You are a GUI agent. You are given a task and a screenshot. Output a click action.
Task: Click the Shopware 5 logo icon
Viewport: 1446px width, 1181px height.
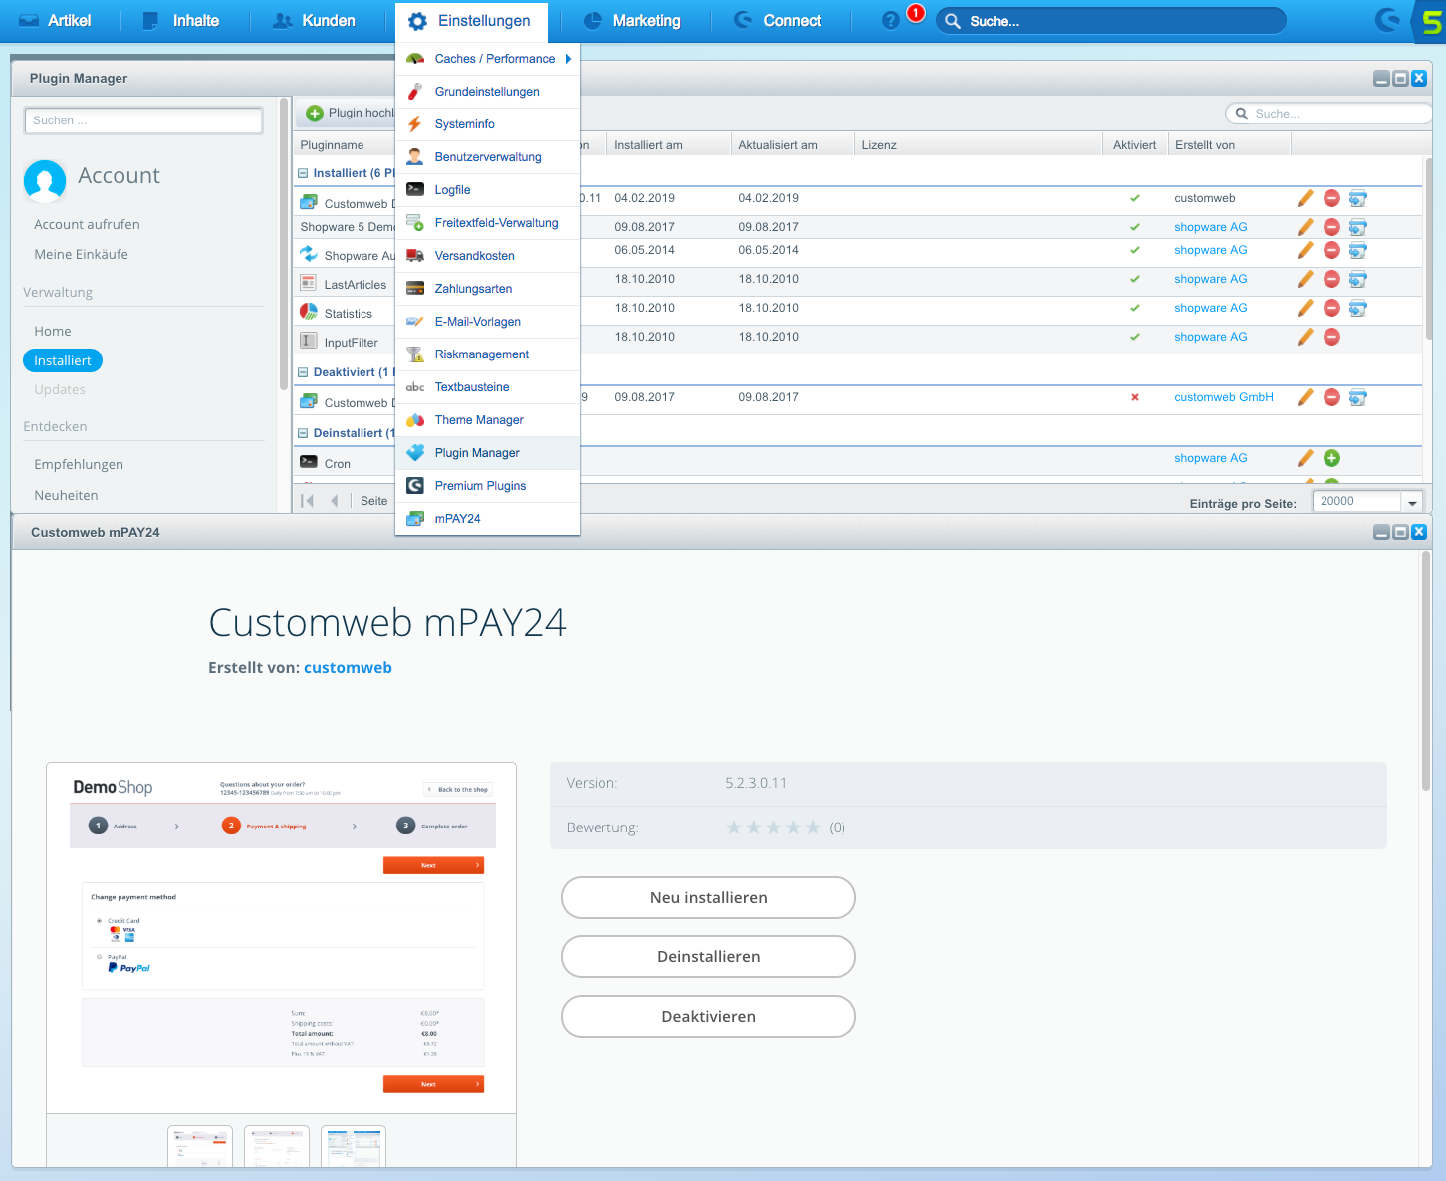click(x=1431, y=21)
